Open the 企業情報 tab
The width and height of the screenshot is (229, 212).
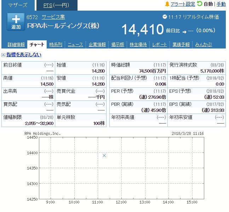click(97, 45)
